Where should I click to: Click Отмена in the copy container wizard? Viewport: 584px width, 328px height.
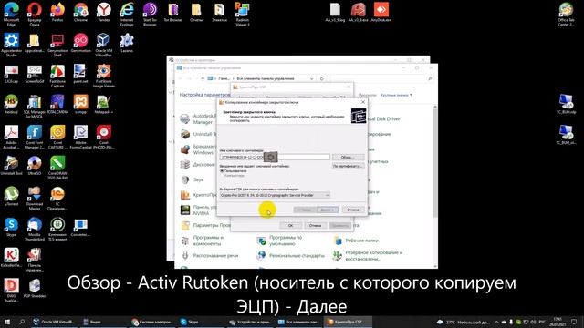353,210
